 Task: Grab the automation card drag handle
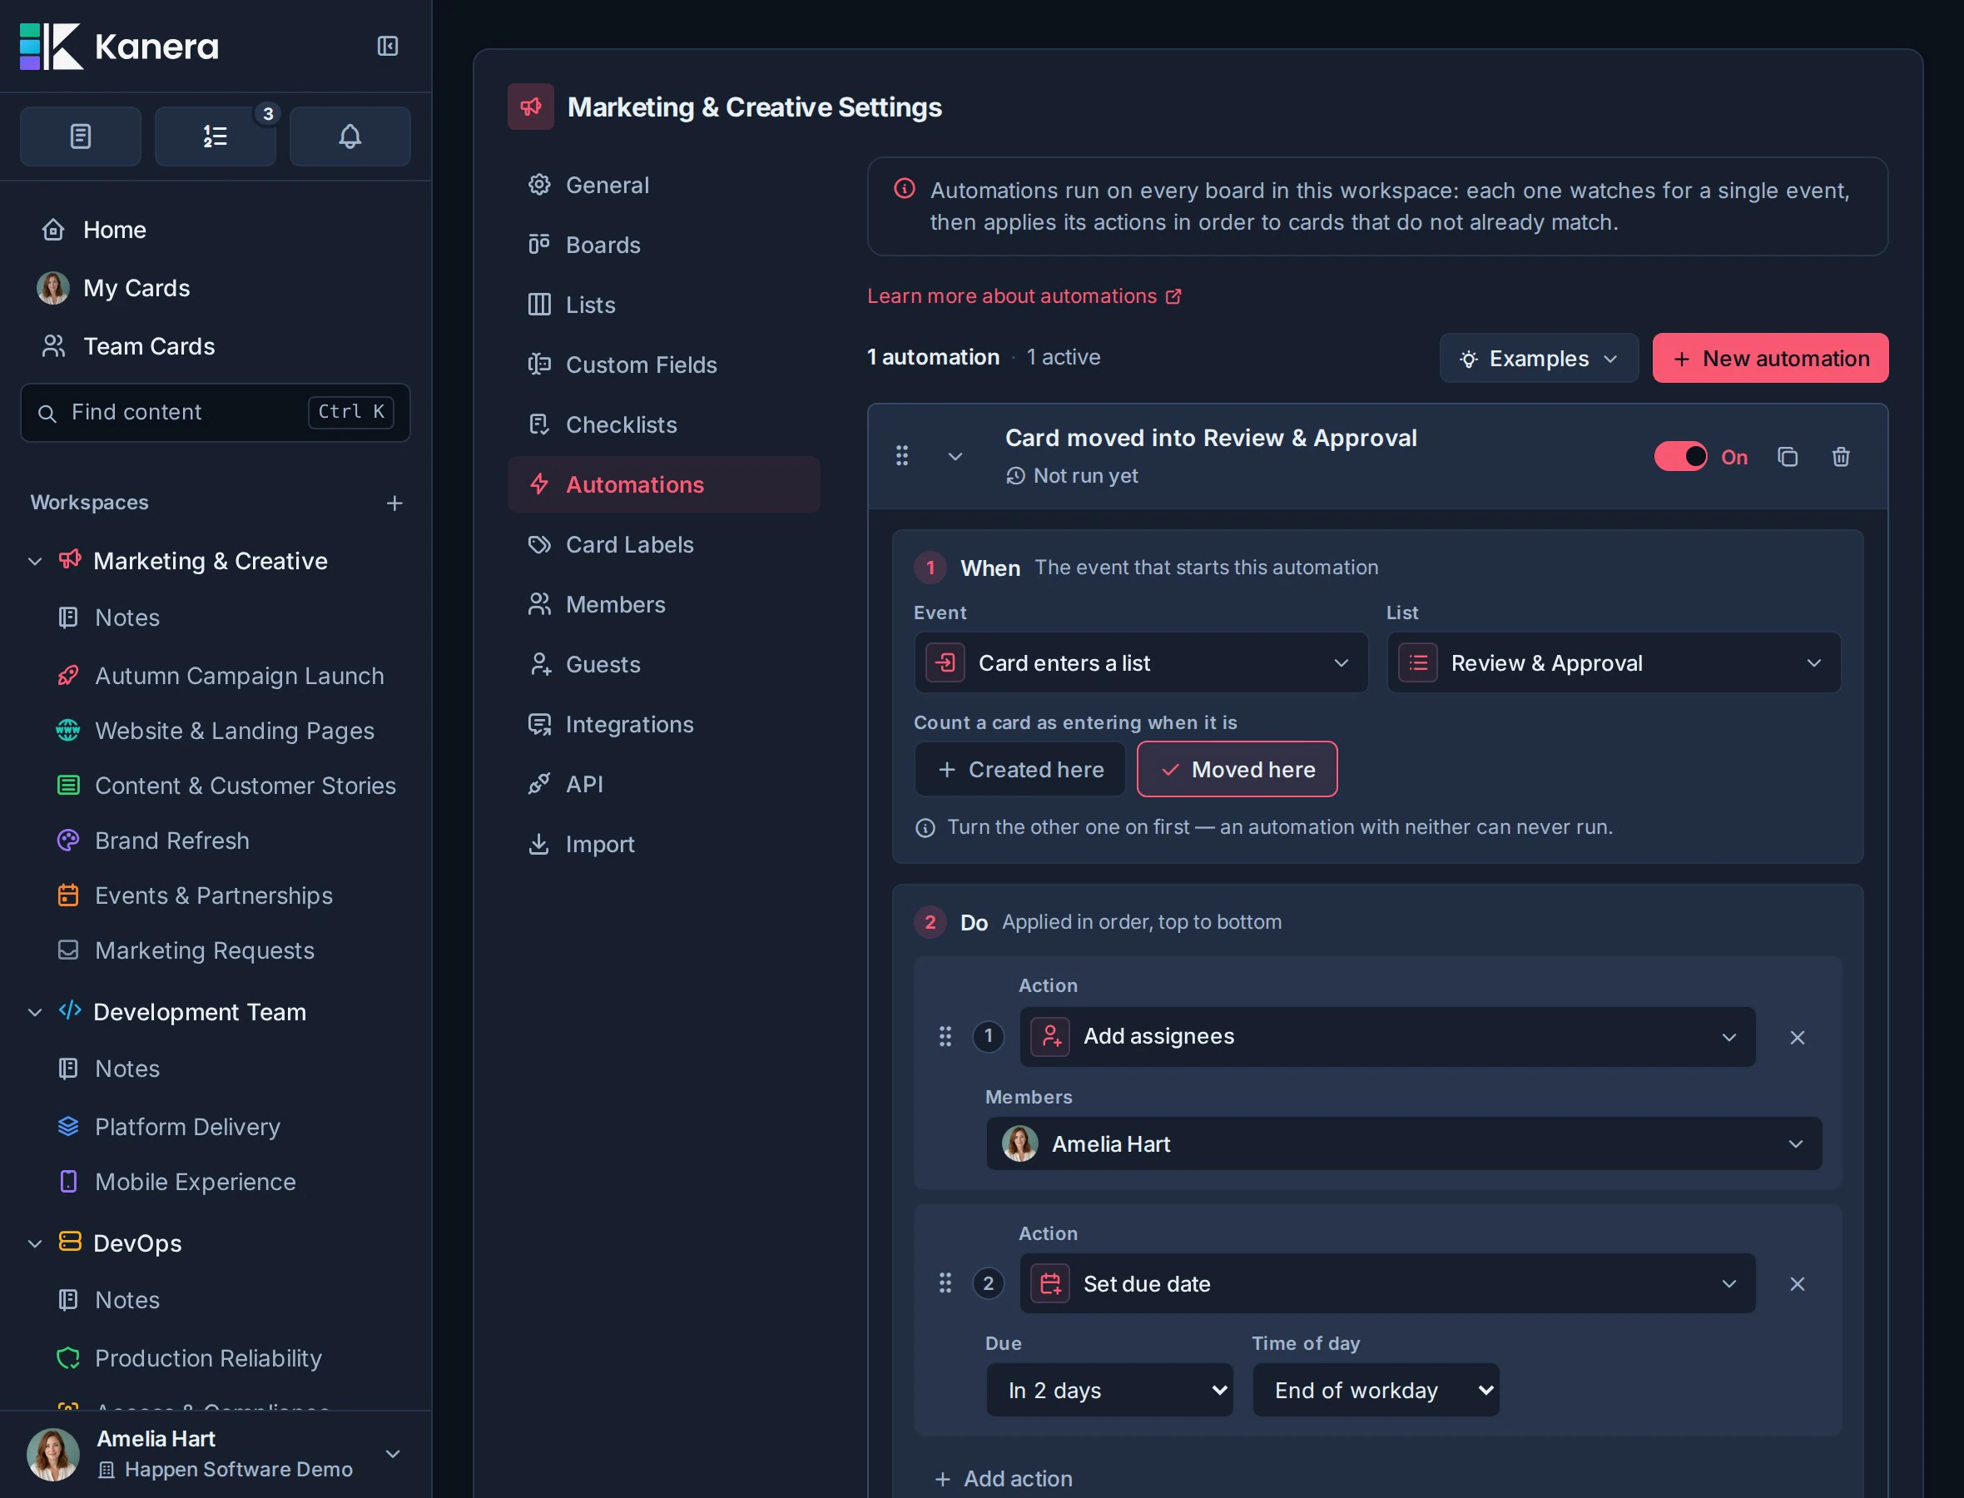(901, 457)
